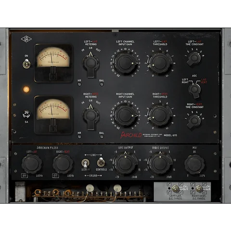Viewport: 231px width, 231px height.
Task: Click the MODEL 670 label
Action: click(170, 135)
